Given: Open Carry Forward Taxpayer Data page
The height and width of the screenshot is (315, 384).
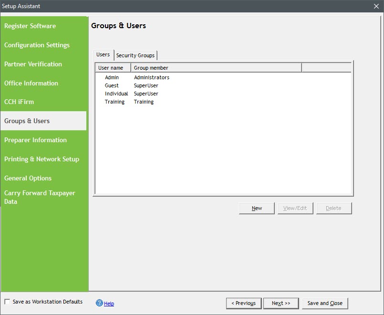Looking at the screenshot, I should pos(40,197).
